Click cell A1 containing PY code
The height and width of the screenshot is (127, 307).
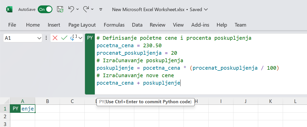[x=22, y=109]
